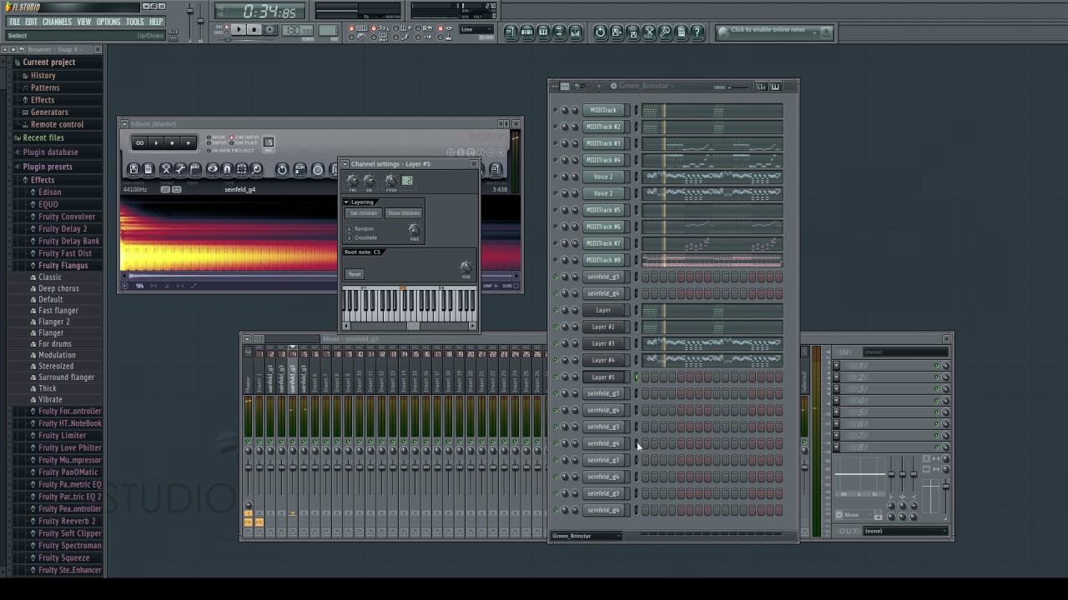This screenshot has height=600, width=1068.
Task: Click the Edison regions flag icon
Action: point(195,169)
